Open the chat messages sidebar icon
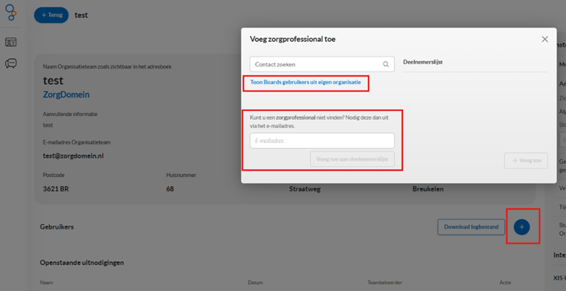The height and width of the screenshot is (291, 566). click(x=11, y=64)
